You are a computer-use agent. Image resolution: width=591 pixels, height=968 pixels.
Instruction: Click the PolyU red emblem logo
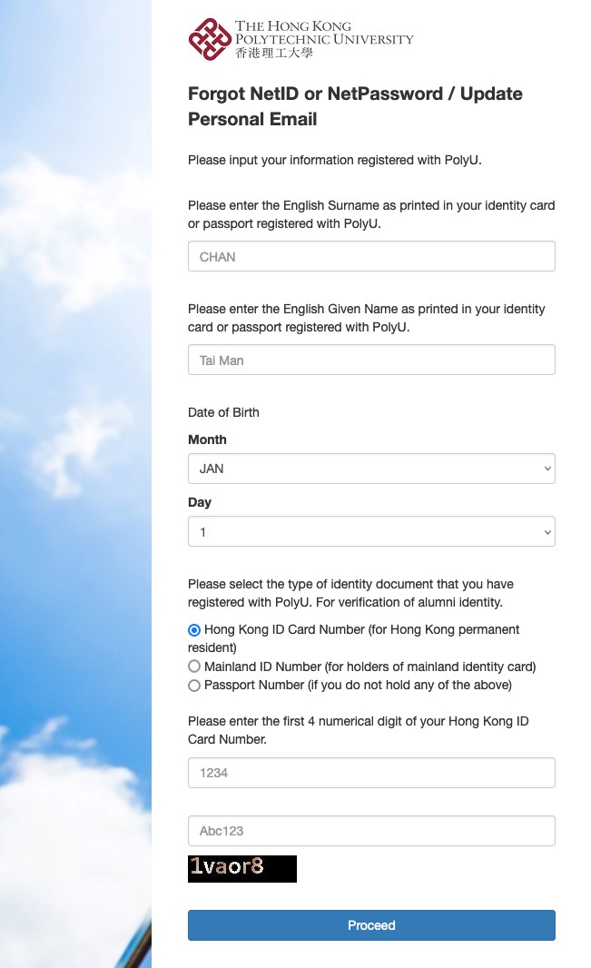210,40
